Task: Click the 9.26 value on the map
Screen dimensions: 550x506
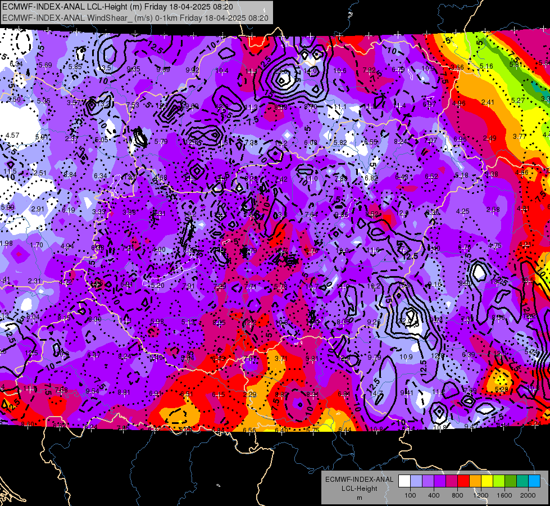Action: click(374, 322)
